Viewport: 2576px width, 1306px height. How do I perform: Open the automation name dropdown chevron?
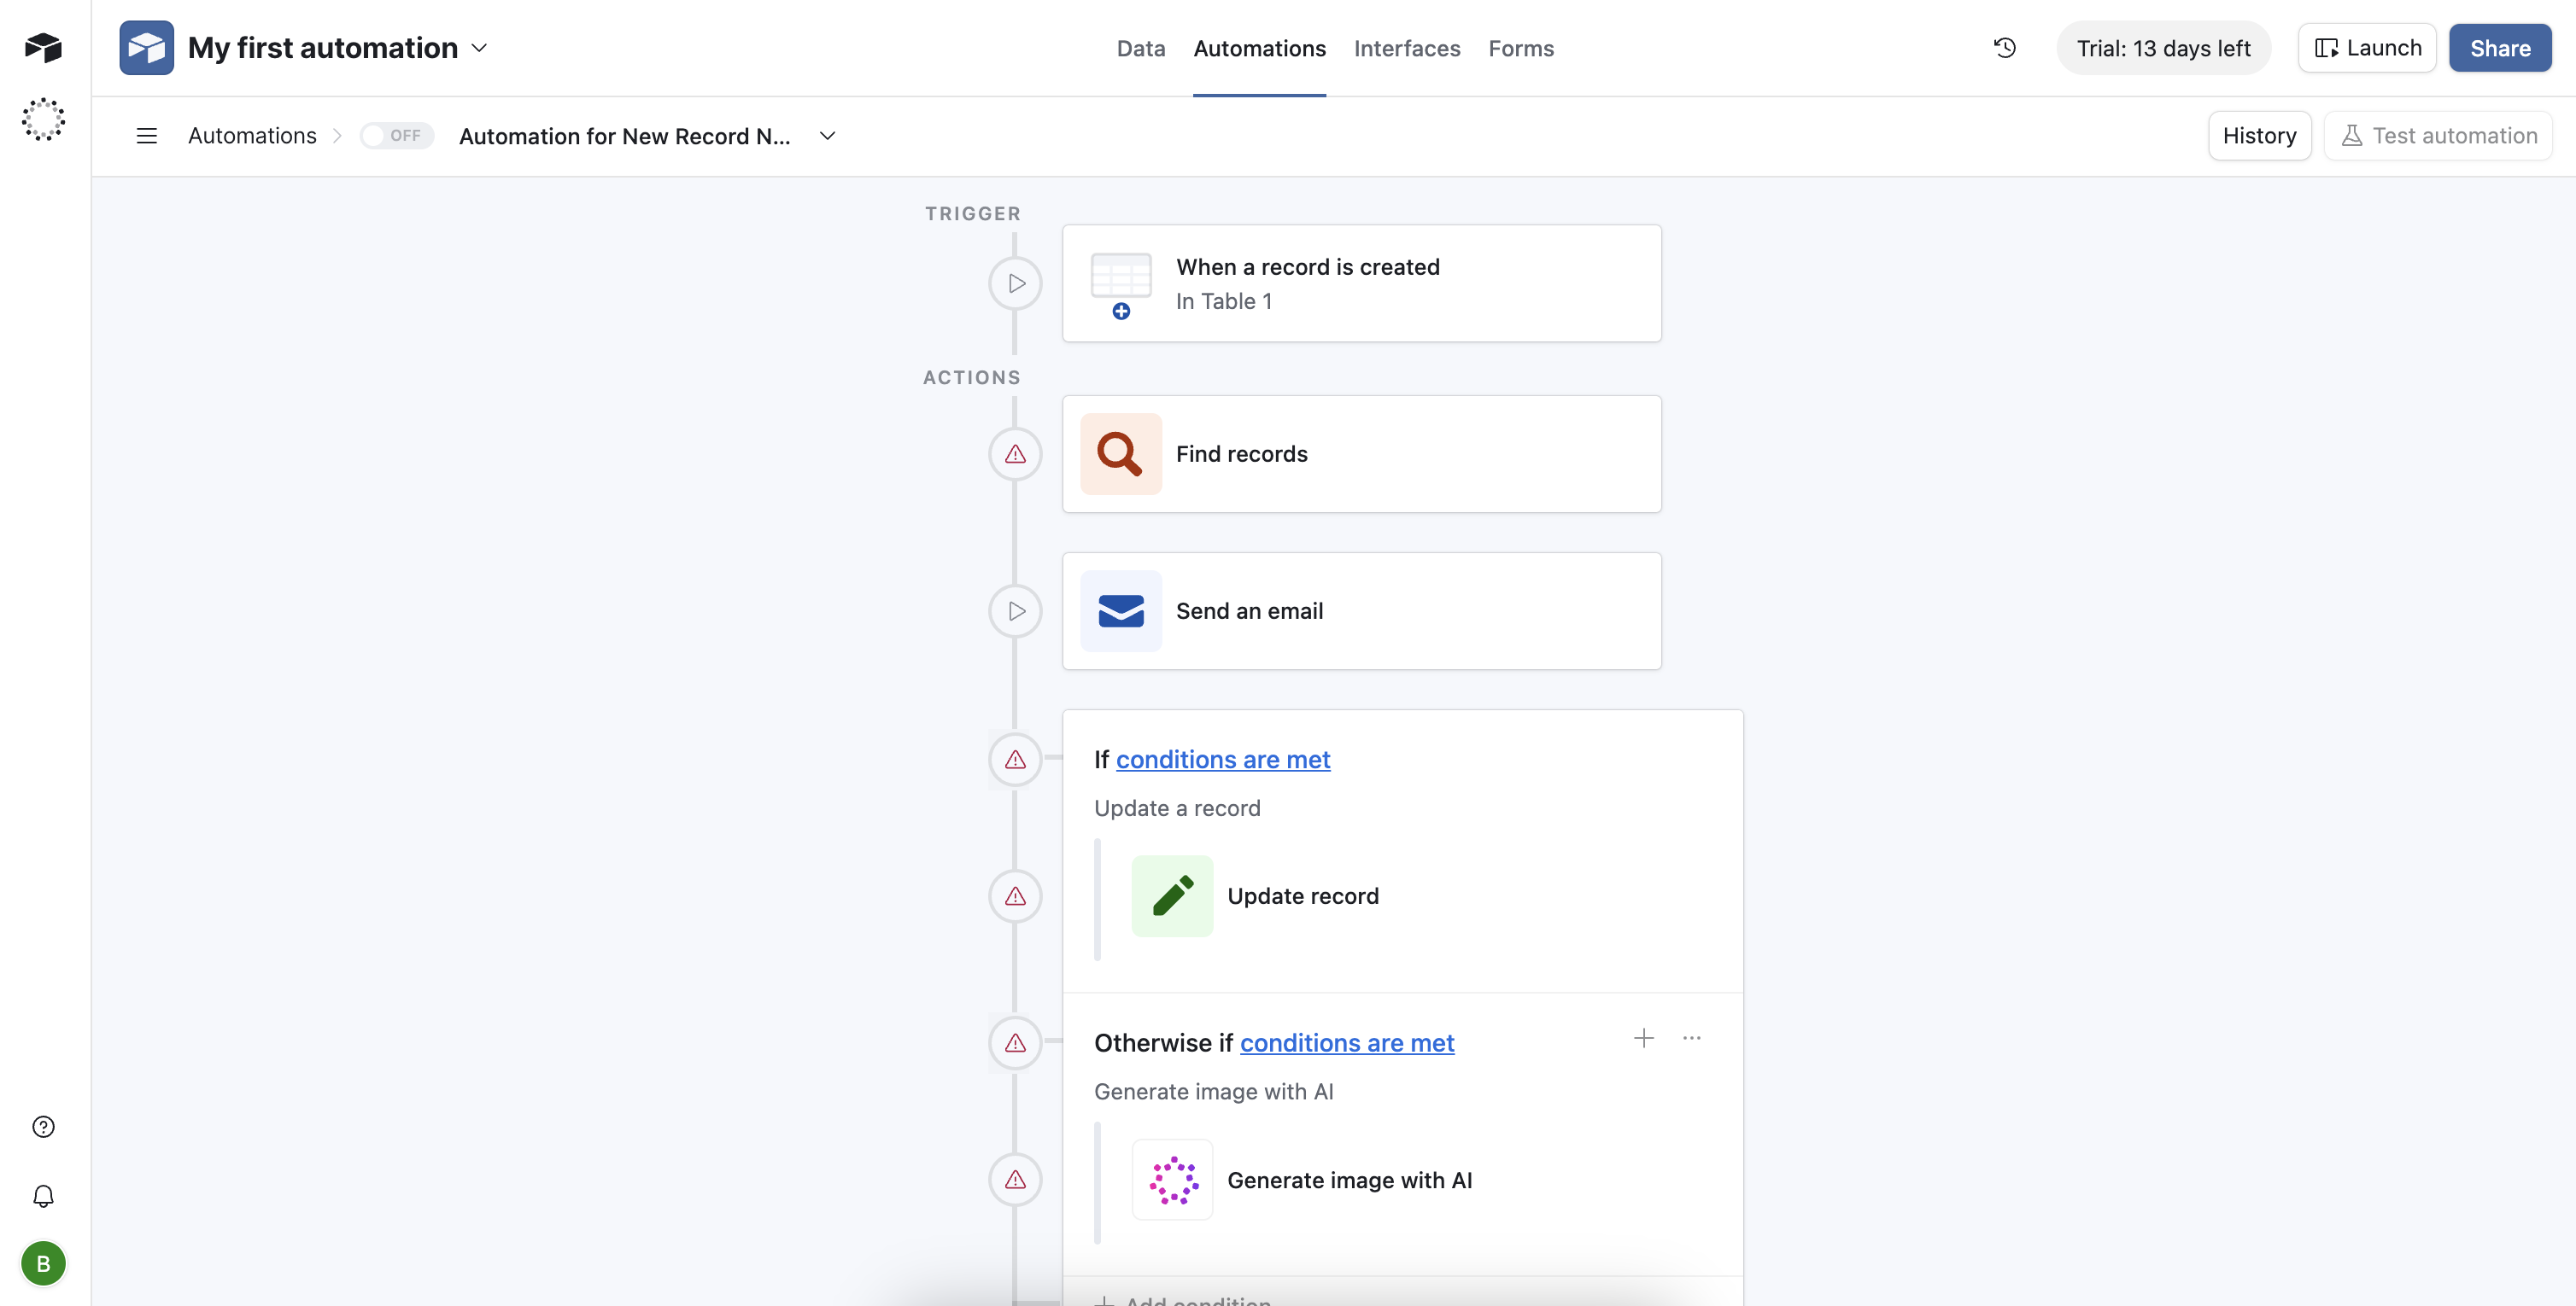[827, 135]
